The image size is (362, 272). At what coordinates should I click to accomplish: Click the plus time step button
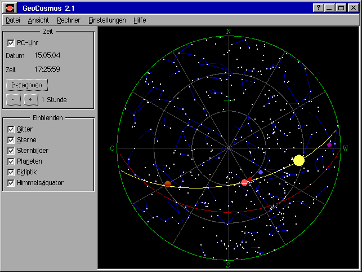[30, 99]
